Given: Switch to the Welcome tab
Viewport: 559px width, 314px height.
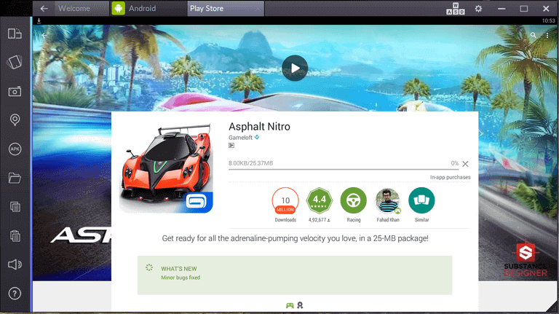Looking at the screenshot, I should 82,8.
